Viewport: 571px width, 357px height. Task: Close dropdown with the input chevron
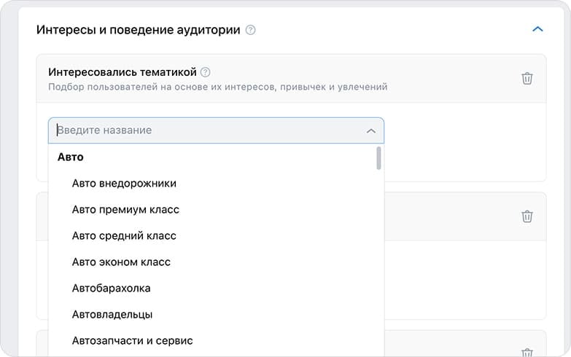coord(370,131)
